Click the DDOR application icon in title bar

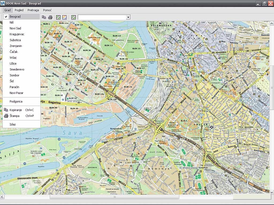[x=2, y=3]
